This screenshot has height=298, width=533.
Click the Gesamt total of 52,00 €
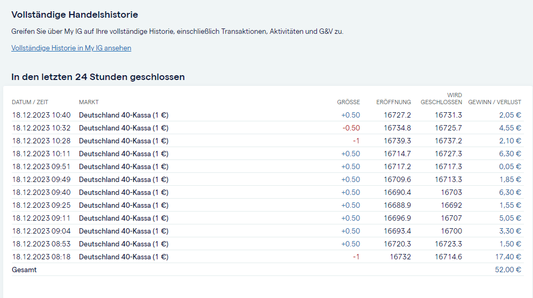click(508, 270)
